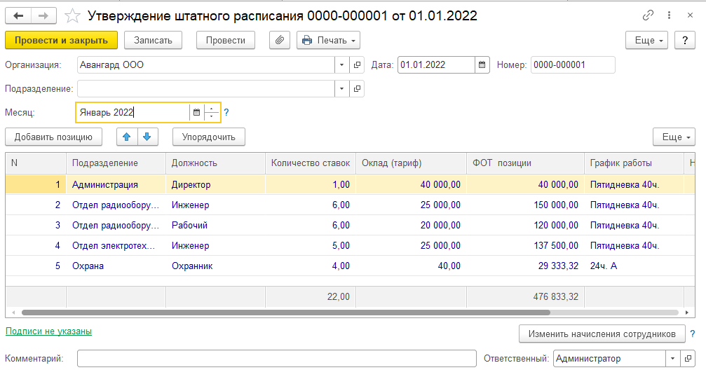706x370 pixels.
Task: Open the Печать menu
Action: 328,41
